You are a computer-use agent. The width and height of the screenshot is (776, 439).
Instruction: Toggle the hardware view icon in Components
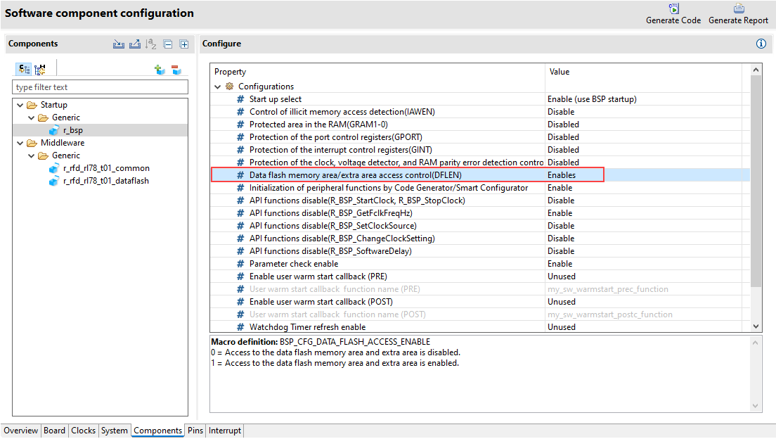(39, 69)
